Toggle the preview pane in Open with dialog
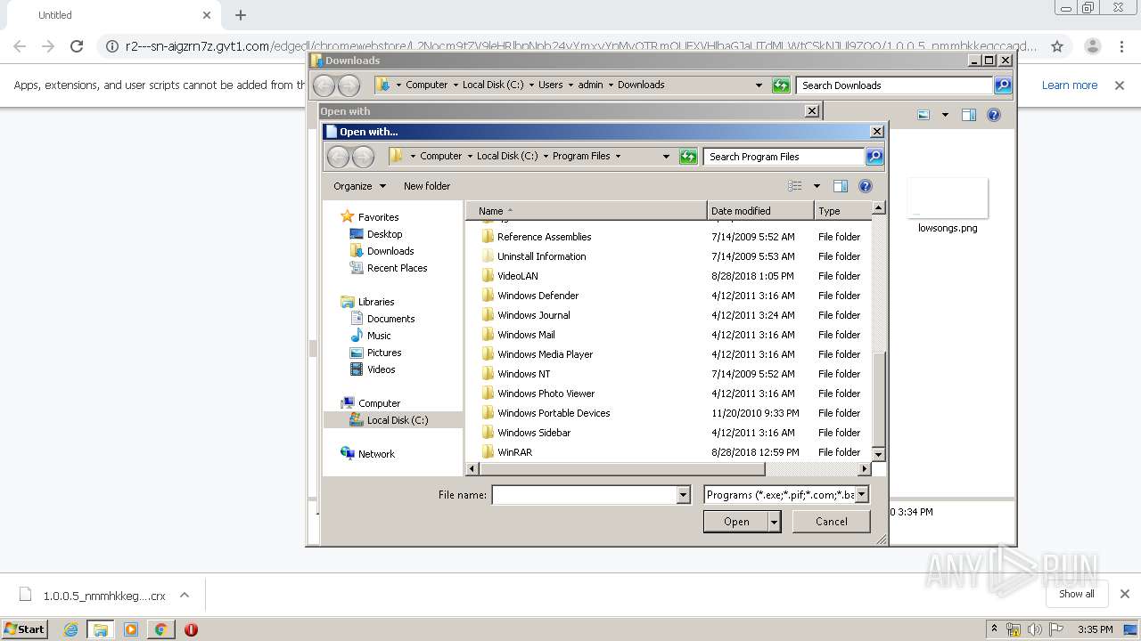The image size is (1141, 641). coord(840,186)
